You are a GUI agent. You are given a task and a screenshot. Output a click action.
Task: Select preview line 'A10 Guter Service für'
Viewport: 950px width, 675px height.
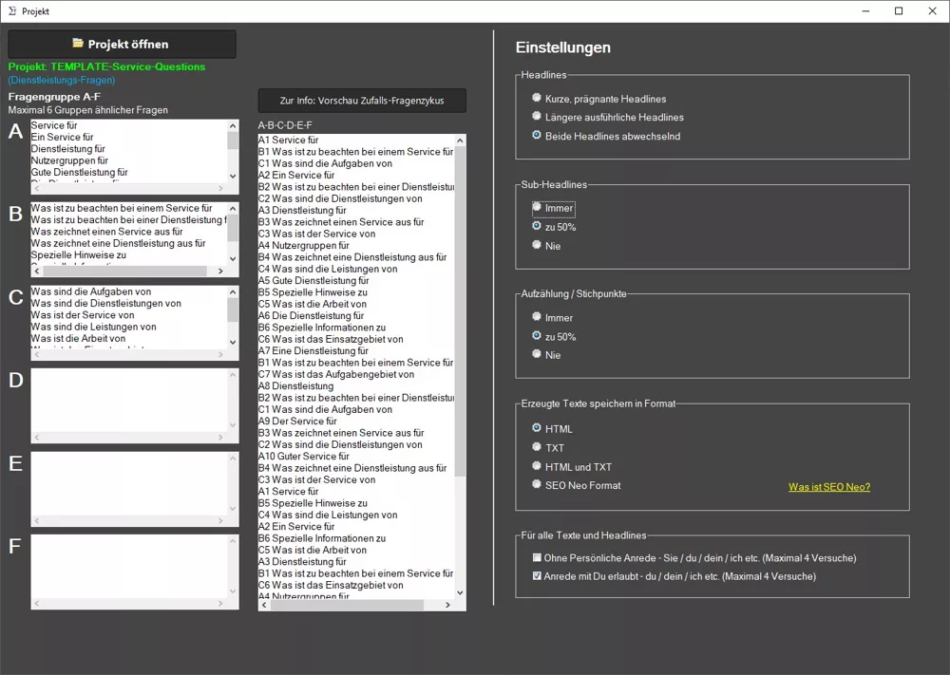pyautogui.click(x=304, y=456)
